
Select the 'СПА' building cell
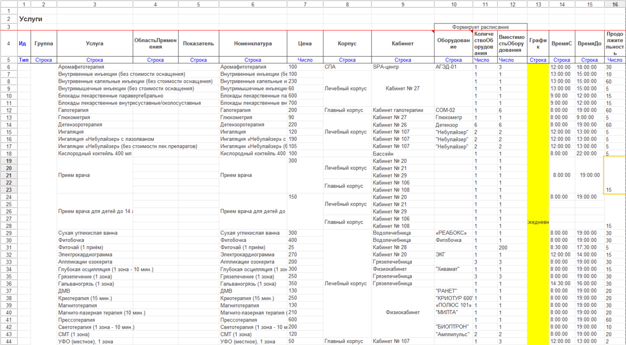pos(347,67)
